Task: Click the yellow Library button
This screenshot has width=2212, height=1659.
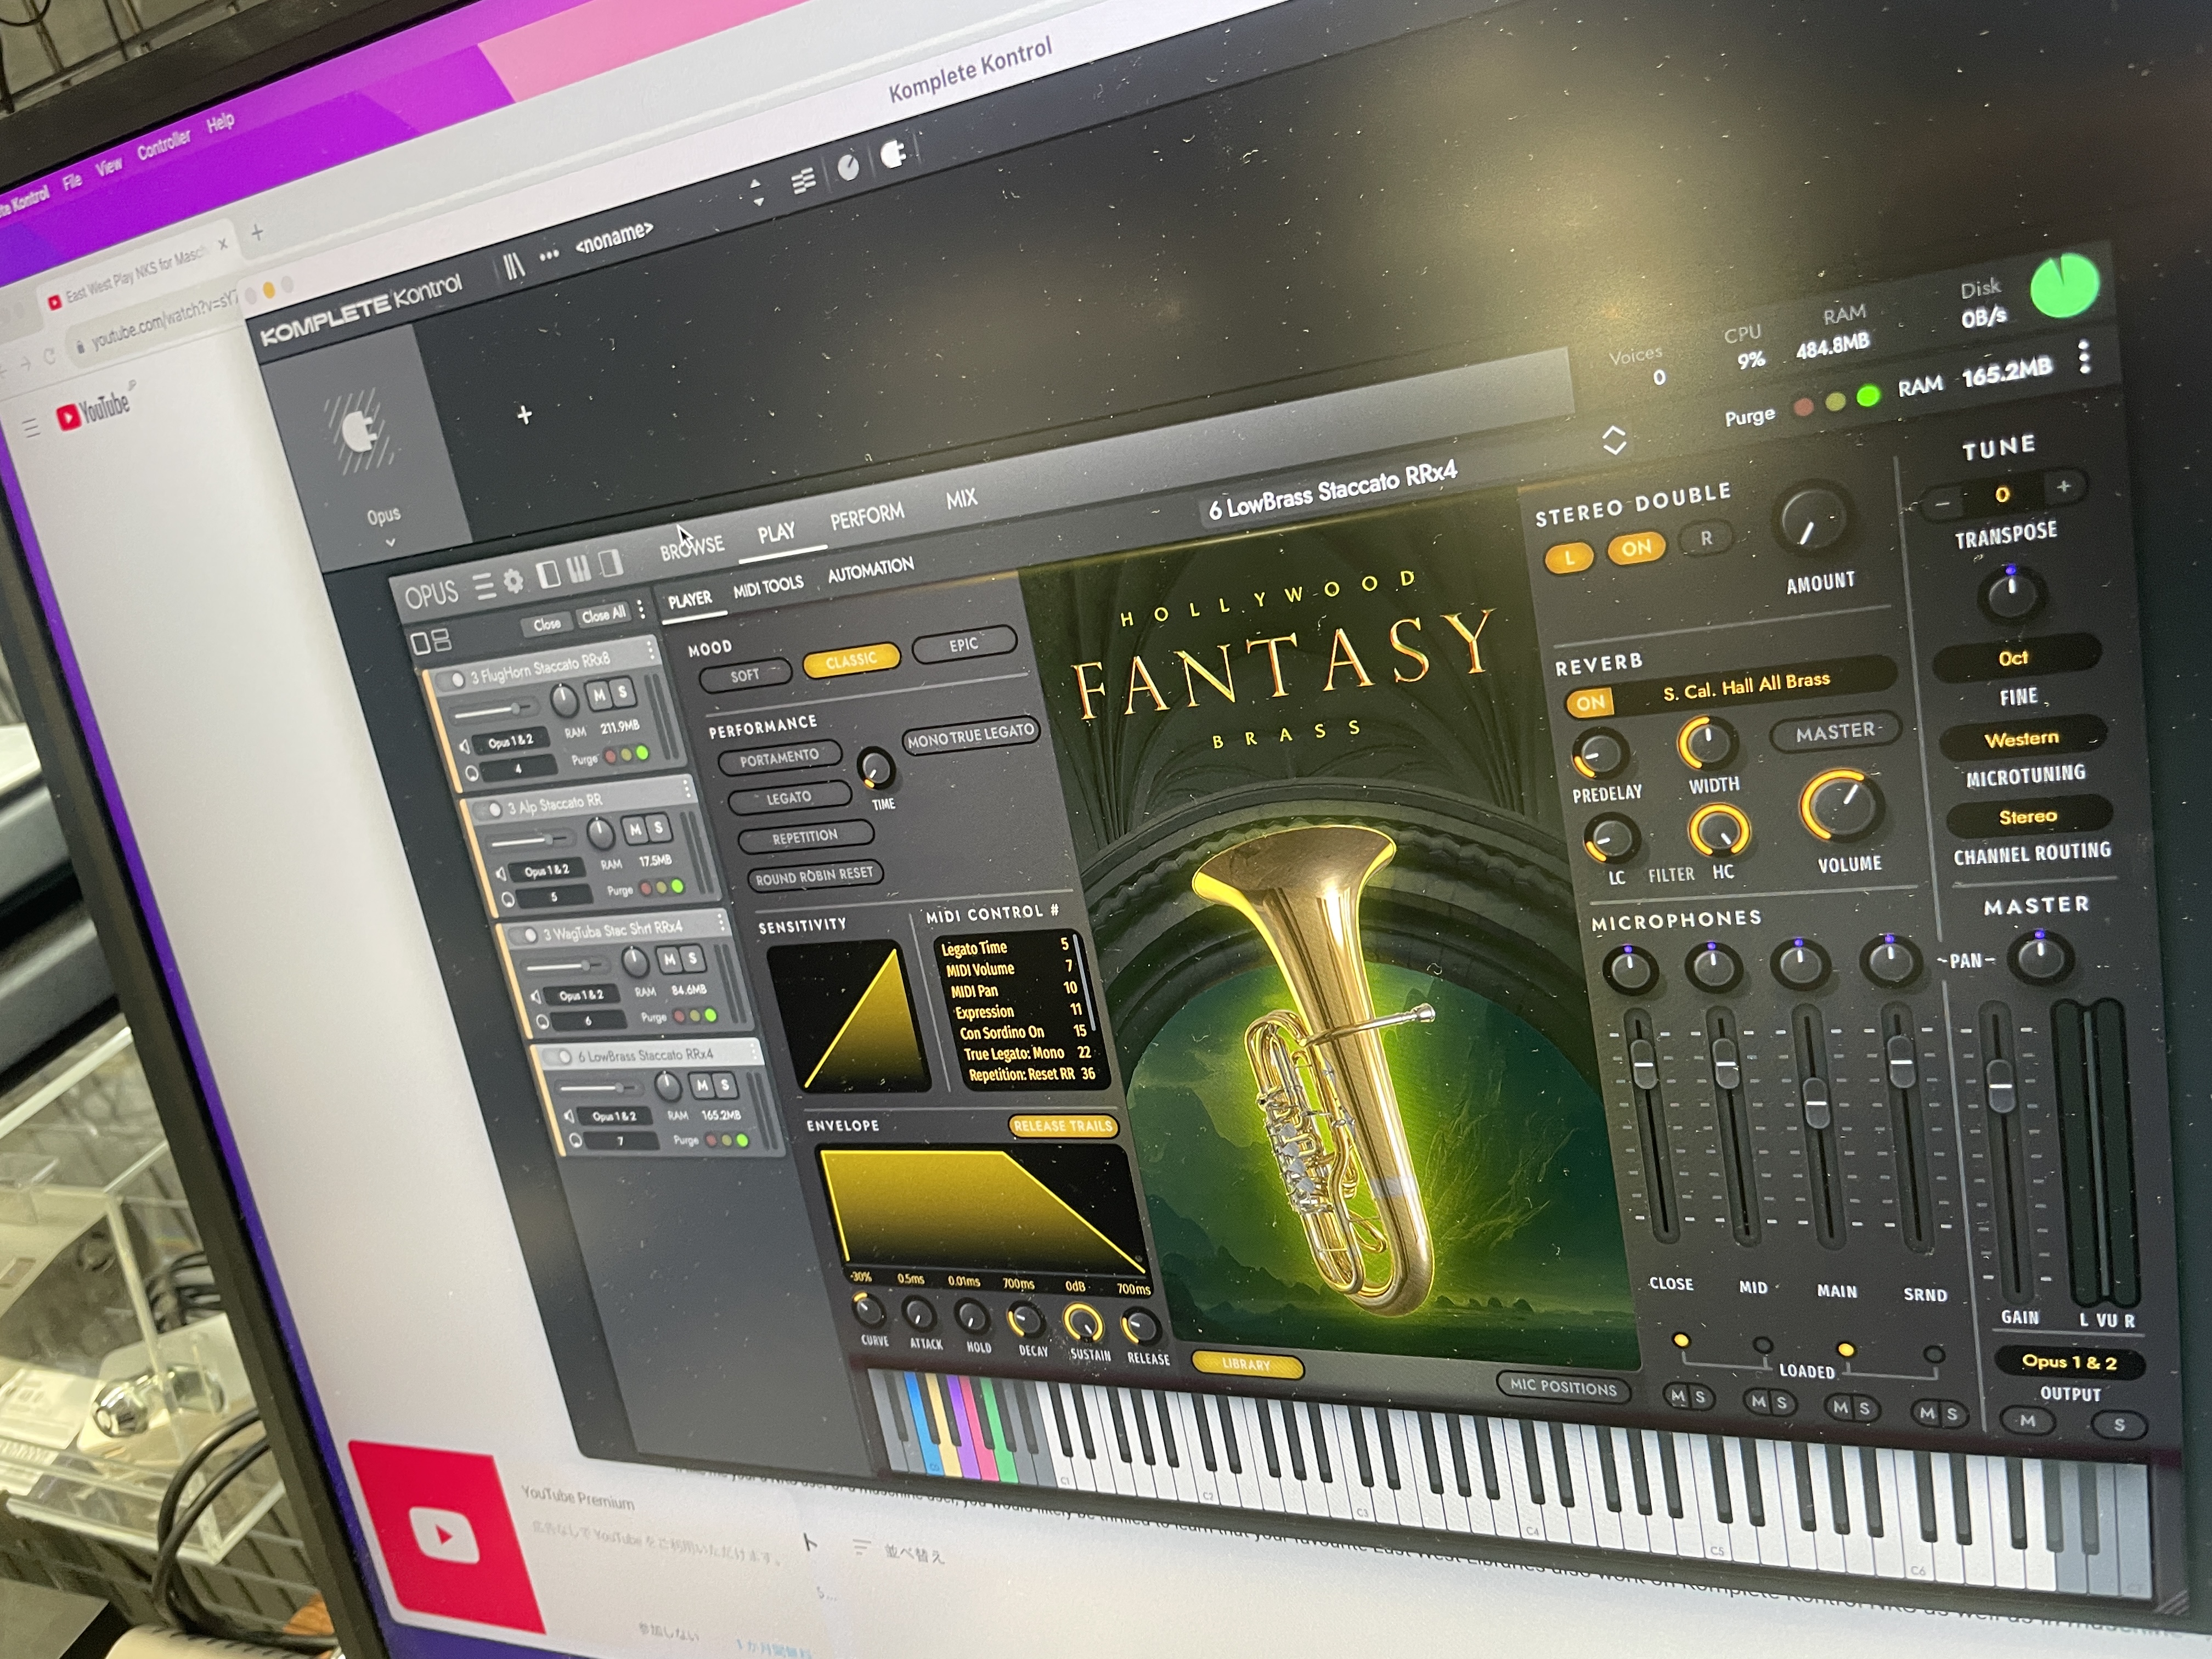Action: pyautogui.click(x=1246, y=1364)
